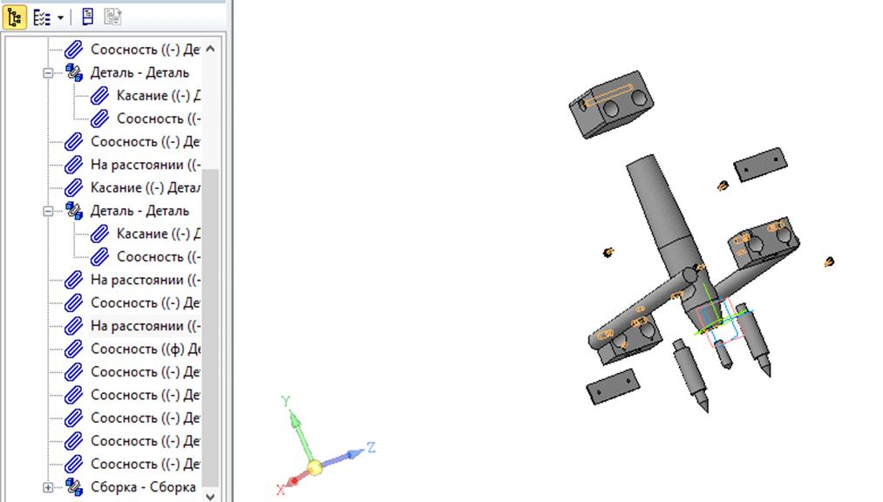
Task: Toggle the tree structure display button
Action: 15,17
